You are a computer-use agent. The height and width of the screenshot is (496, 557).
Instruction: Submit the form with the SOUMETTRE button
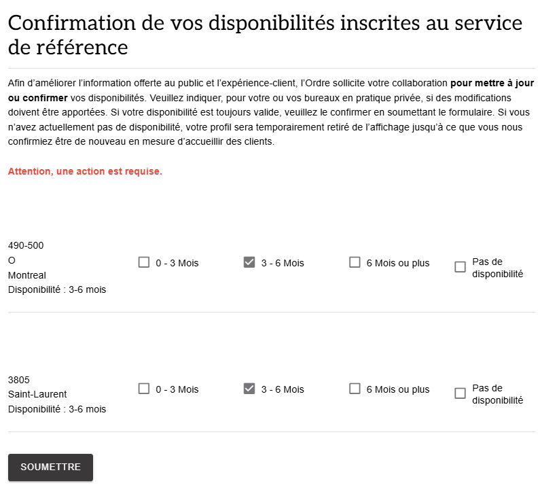point(50,467)
